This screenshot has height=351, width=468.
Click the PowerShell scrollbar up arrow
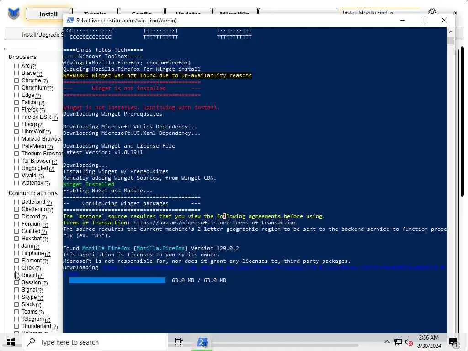coord(451,32)
